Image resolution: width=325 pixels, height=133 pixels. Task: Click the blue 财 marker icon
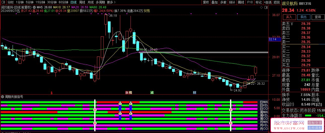tap(194, 93)
